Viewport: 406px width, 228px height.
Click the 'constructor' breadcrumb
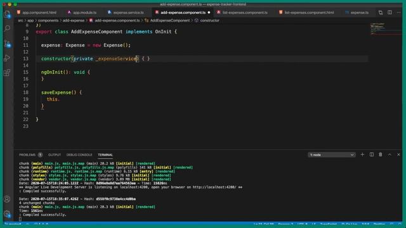(209, 20)
